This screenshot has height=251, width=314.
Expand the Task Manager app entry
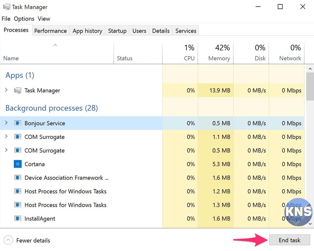point(6,90)
